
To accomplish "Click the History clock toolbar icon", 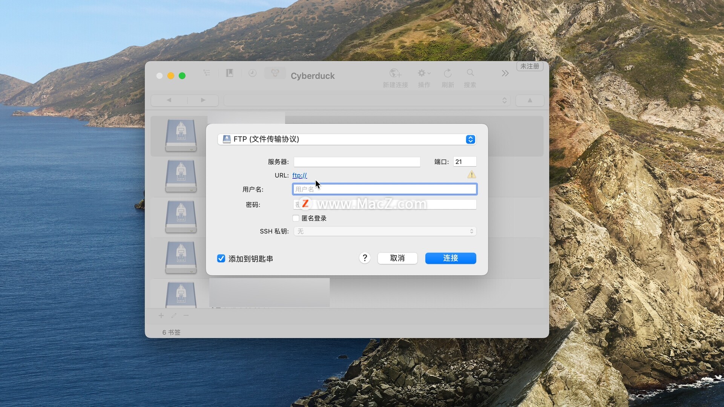I will click(x=252, y=73).
